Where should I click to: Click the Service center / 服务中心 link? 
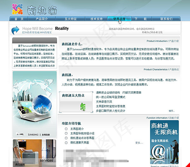(x=165, y=166)
